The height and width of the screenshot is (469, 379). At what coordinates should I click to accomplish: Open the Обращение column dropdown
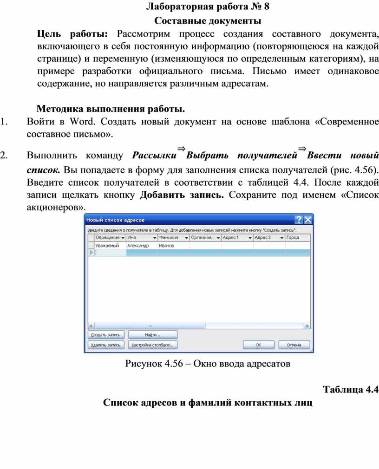pos(123,238)
